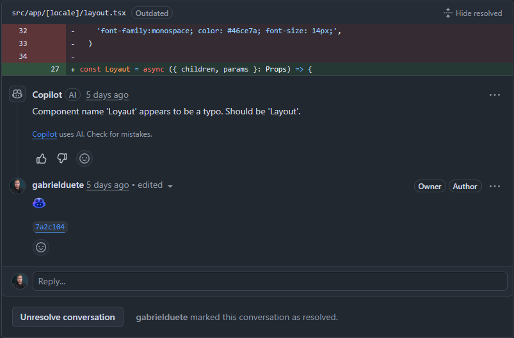Image resolution: width=514 pixels, height=338 pixels.
Task: Click into the Reply input field
Action: point(269,281)
